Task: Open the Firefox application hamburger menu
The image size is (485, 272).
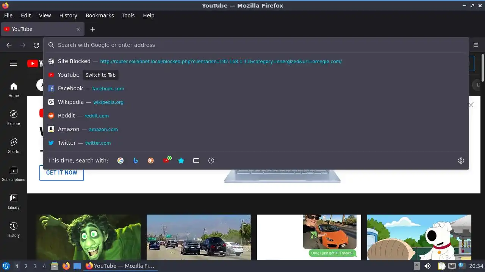Action: coord(476,45)
